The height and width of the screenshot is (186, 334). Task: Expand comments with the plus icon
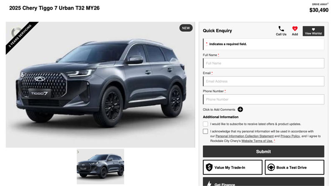pos(240,110)
